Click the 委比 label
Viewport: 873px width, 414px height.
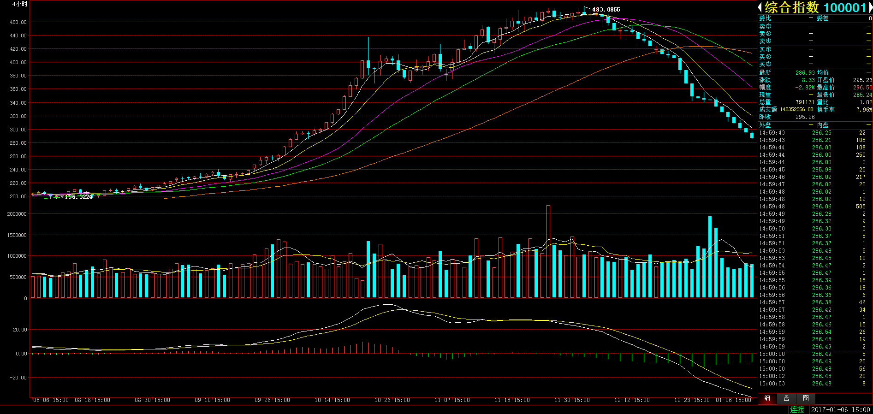coord(765,18)
